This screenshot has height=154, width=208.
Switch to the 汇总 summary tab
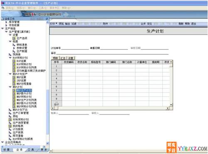tap(63, 58)
